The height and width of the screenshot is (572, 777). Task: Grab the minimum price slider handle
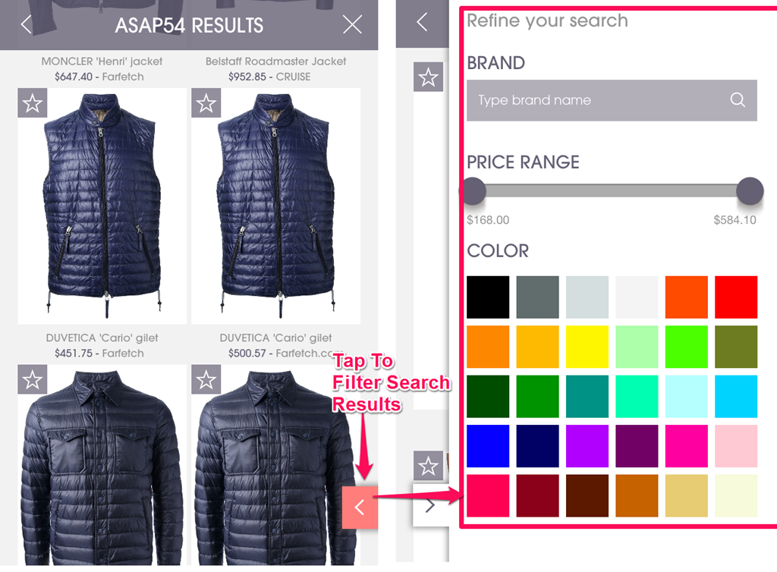[473, 190]
